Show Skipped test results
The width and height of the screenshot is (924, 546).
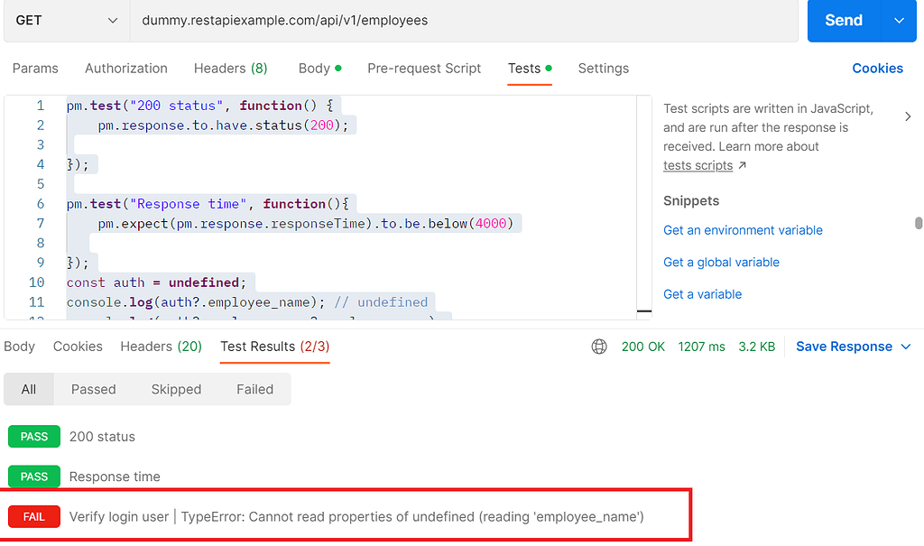[x=176, y=389]
